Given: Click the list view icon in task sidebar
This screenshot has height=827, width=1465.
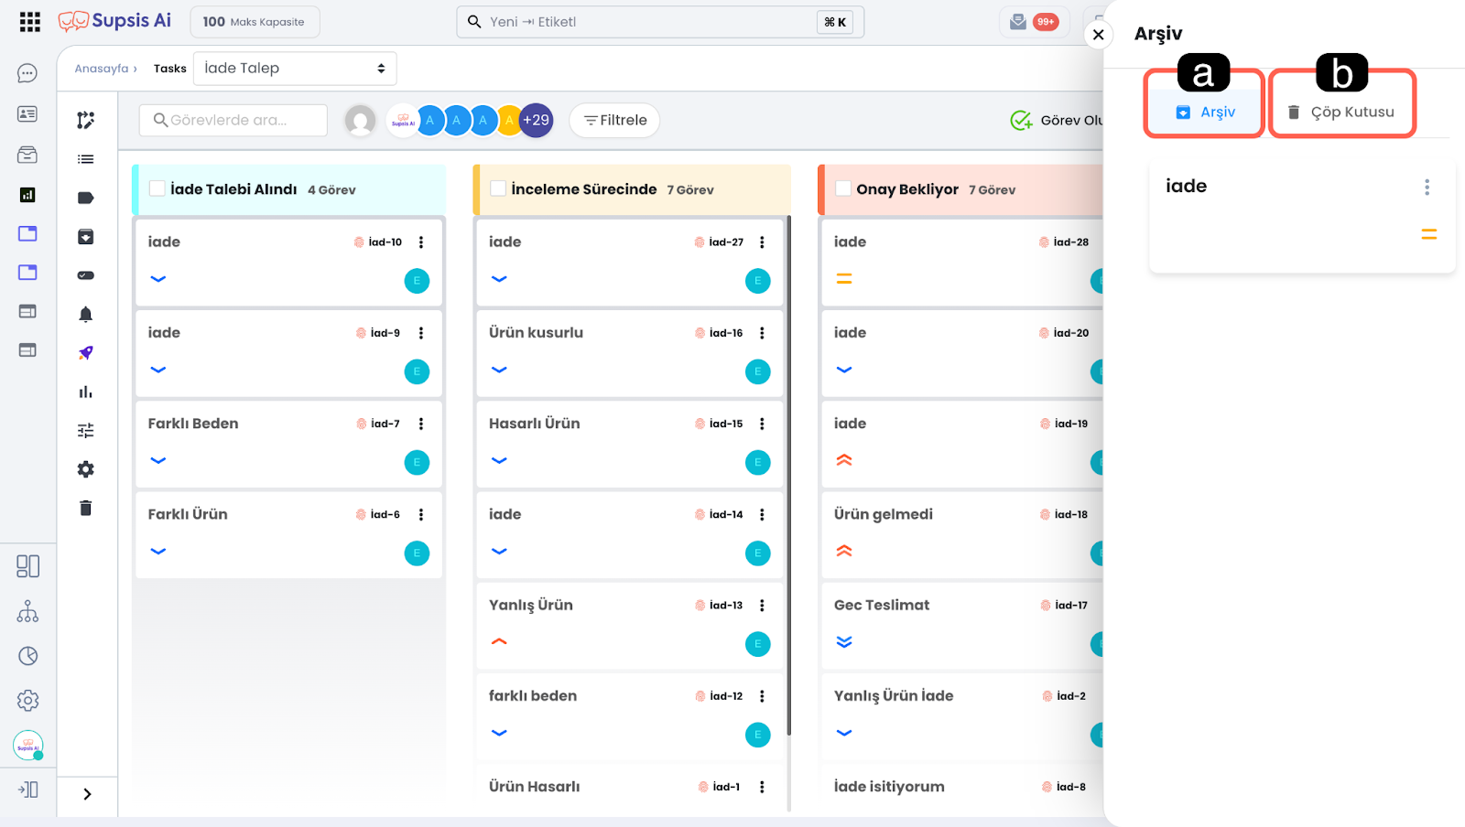Looking at the screenshot, I should pyautogui.click(x=85, y=159).
